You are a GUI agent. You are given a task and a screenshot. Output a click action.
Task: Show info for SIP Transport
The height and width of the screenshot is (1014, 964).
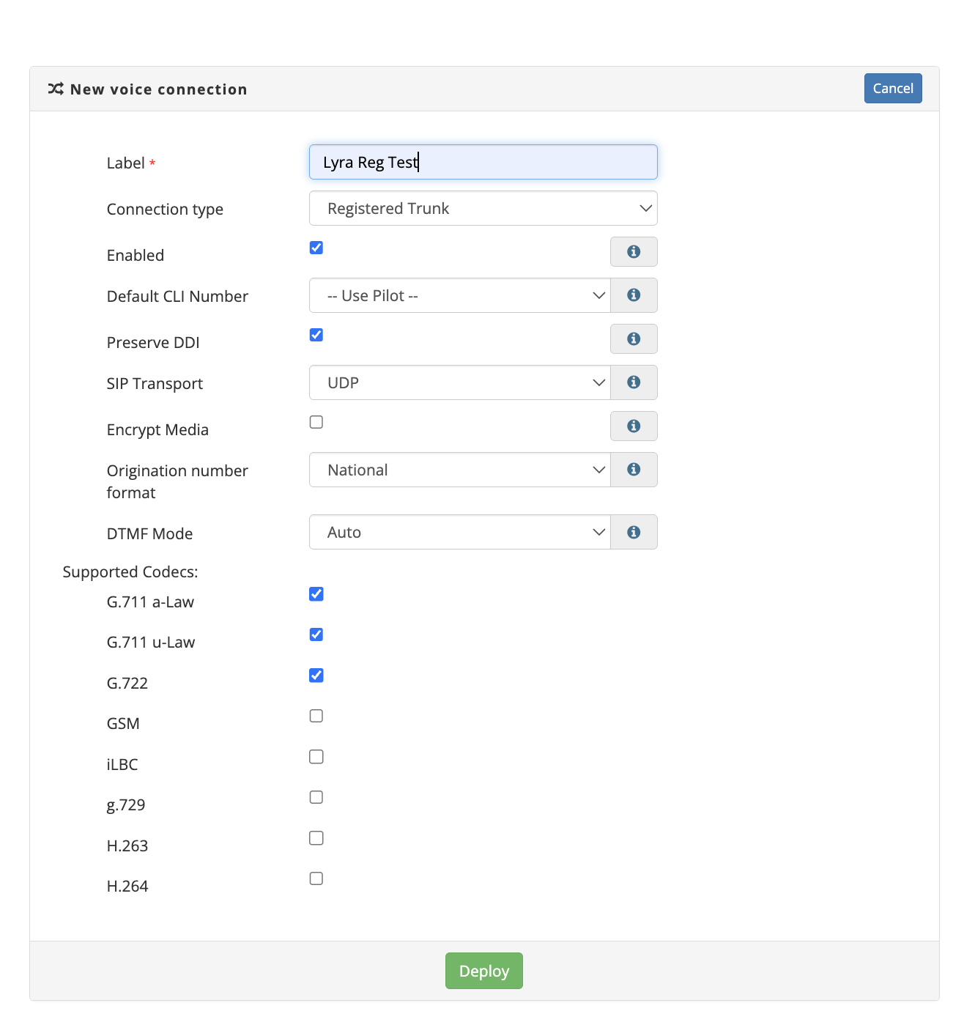coord(634,382)
